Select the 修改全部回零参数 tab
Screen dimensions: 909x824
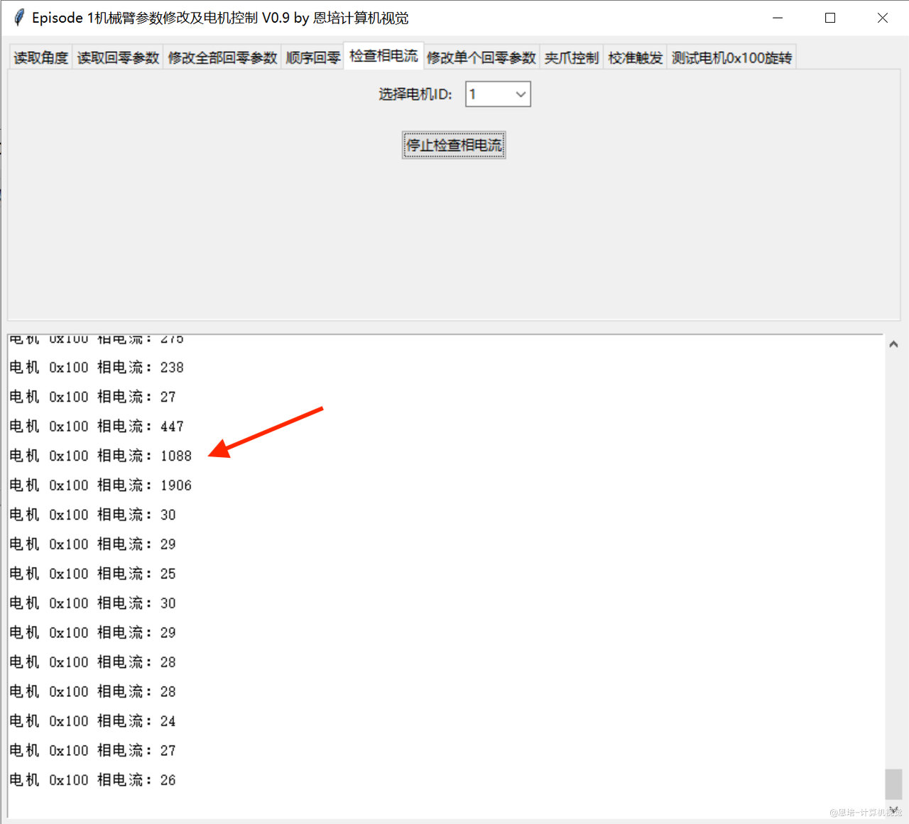pyautogui.click(x=222, y=57)
